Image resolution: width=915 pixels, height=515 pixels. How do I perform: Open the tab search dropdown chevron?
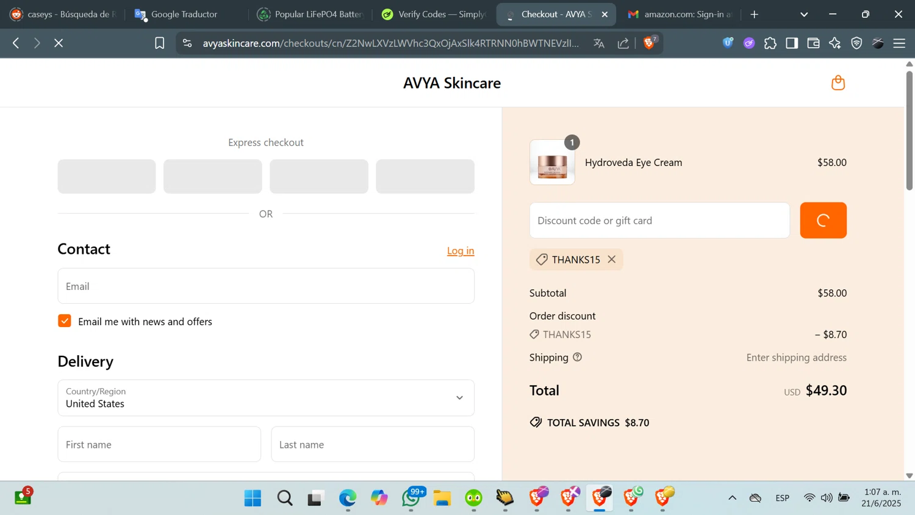[x=804, y=14]
